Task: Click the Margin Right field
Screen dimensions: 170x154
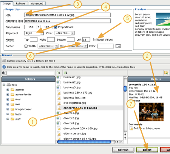Action: [x=51, y=39]
